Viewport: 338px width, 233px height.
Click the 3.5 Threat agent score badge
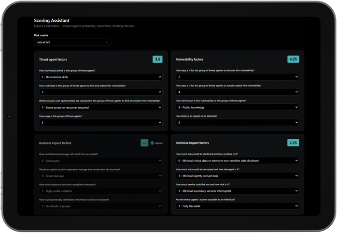pos(157,59)
